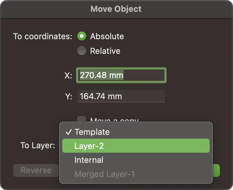Image resolution: width=233 pixels, height=190 pixels.
Task: Click the Relative option text
Action: coord(105,51)
